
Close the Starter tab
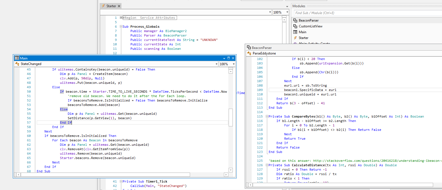pos(119,6)
